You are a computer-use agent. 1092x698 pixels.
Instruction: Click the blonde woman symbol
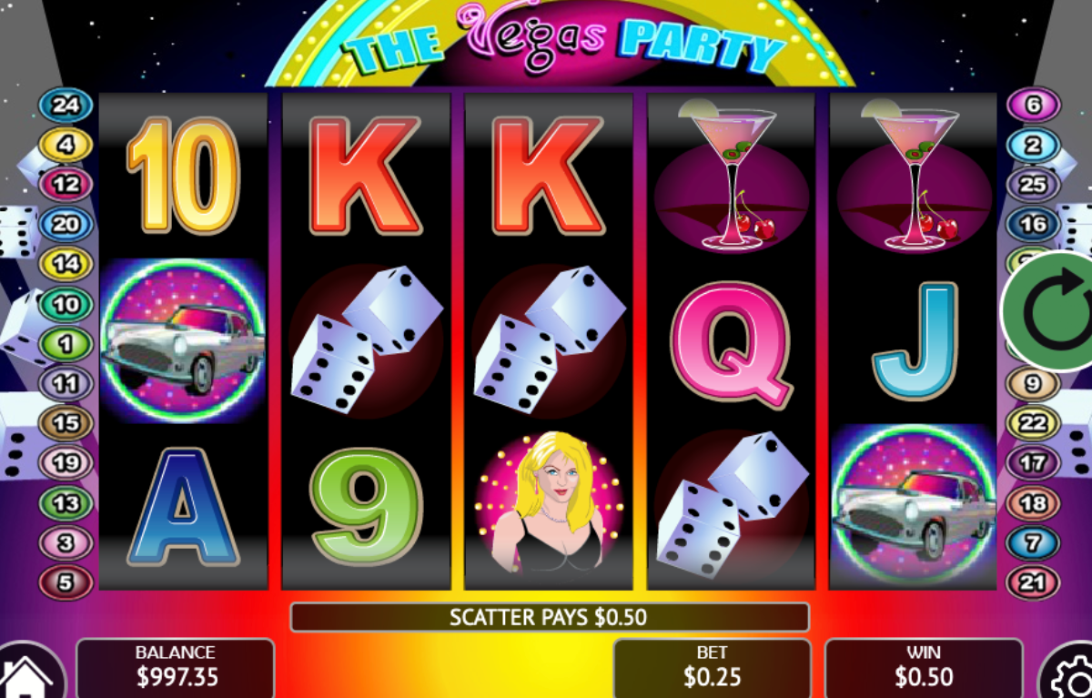point(549,503)
